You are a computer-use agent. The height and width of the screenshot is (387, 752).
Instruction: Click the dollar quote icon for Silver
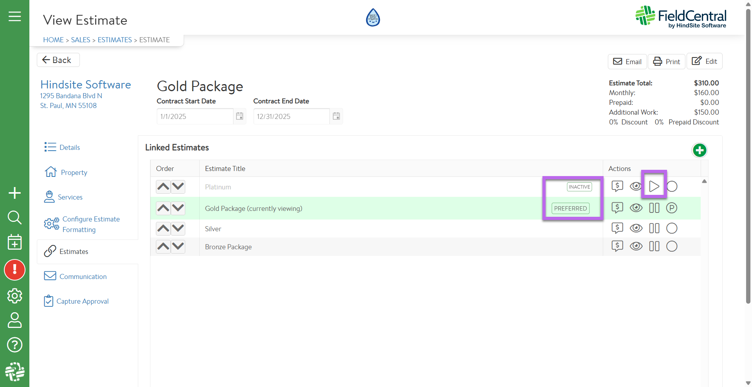617,228
